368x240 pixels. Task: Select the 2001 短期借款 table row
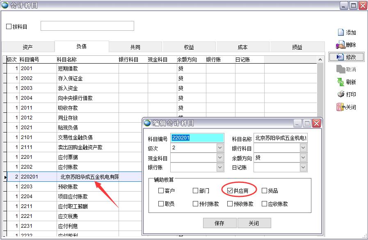68,69
